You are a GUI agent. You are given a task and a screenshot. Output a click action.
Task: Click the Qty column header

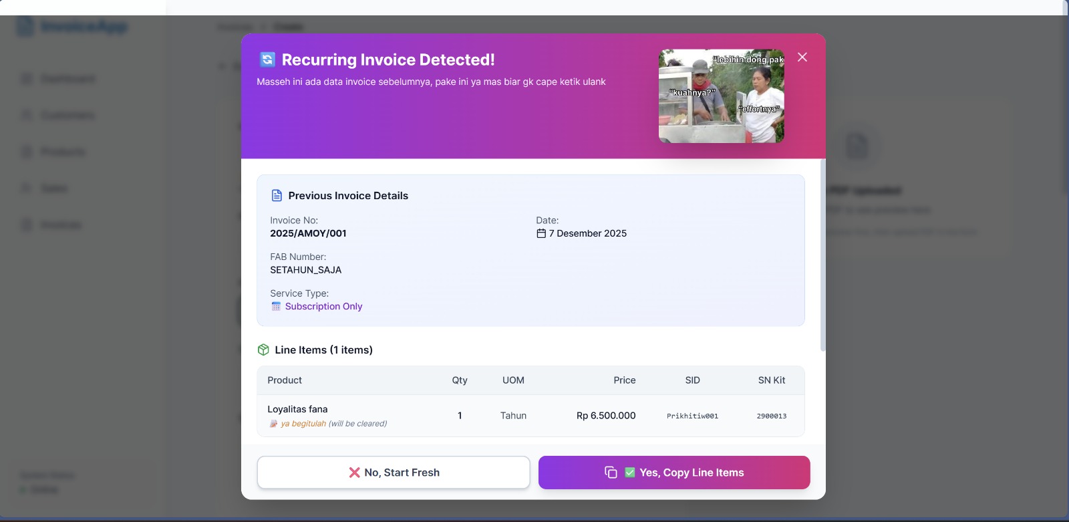[x=460, y=380]
